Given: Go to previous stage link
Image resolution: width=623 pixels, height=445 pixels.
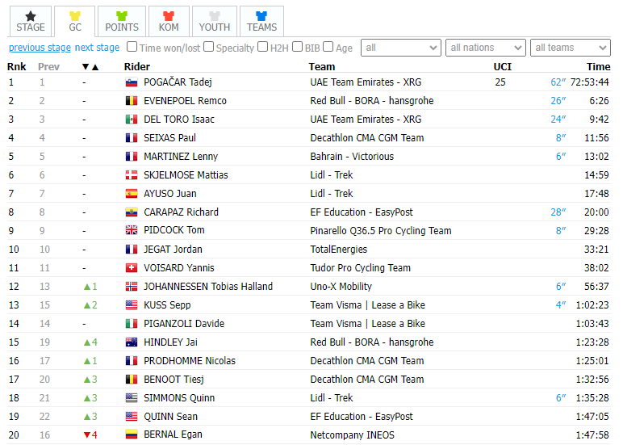Looking at the screenshot, I should (x=40, y=48).
